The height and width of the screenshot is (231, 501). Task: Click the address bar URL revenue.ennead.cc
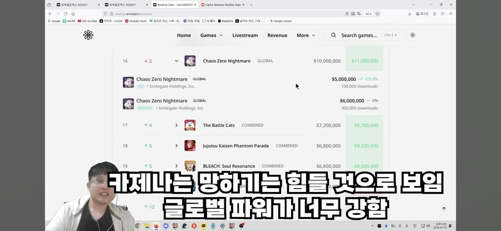click(x=134, y=14)
